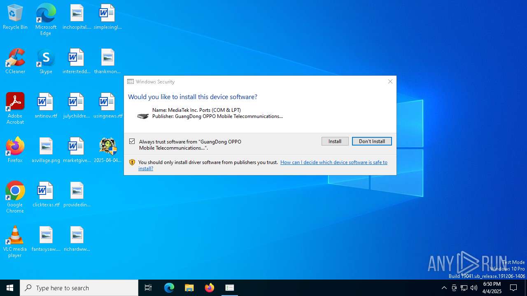The image size is (527, 296).
Task: Select the fantasysaw image file icon
Action: (x=46, y=239)
